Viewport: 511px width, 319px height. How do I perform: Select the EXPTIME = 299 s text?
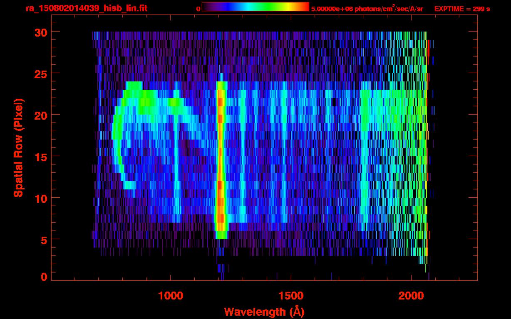click(x=462, y=8)
